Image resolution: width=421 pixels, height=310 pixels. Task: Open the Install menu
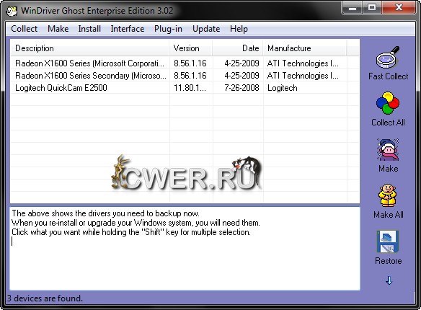point(89,29)
